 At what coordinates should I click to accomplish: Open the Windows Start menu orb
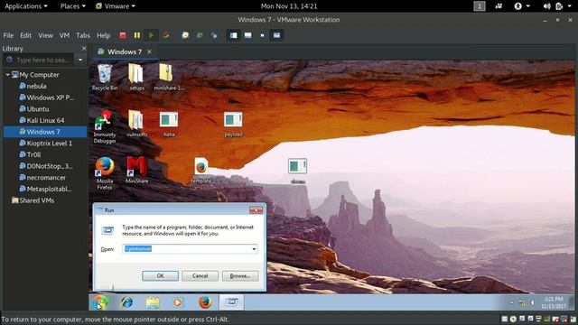[x=100, y=302]
